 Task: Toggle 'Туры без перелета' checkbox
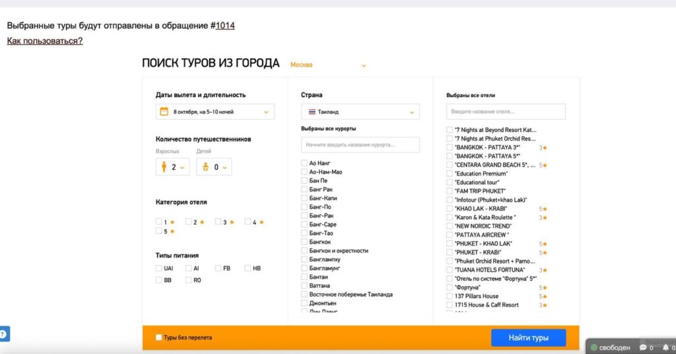point(158,337)
